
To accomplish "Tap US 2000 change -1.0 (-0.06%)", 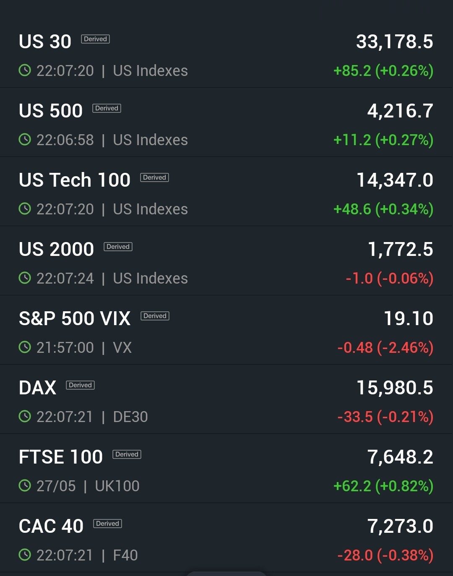I will 389,278.
